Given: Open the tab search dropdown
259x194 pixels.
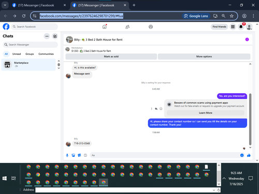Looking at the screenshot, I should pyautogui.click(x=5, y=5).
